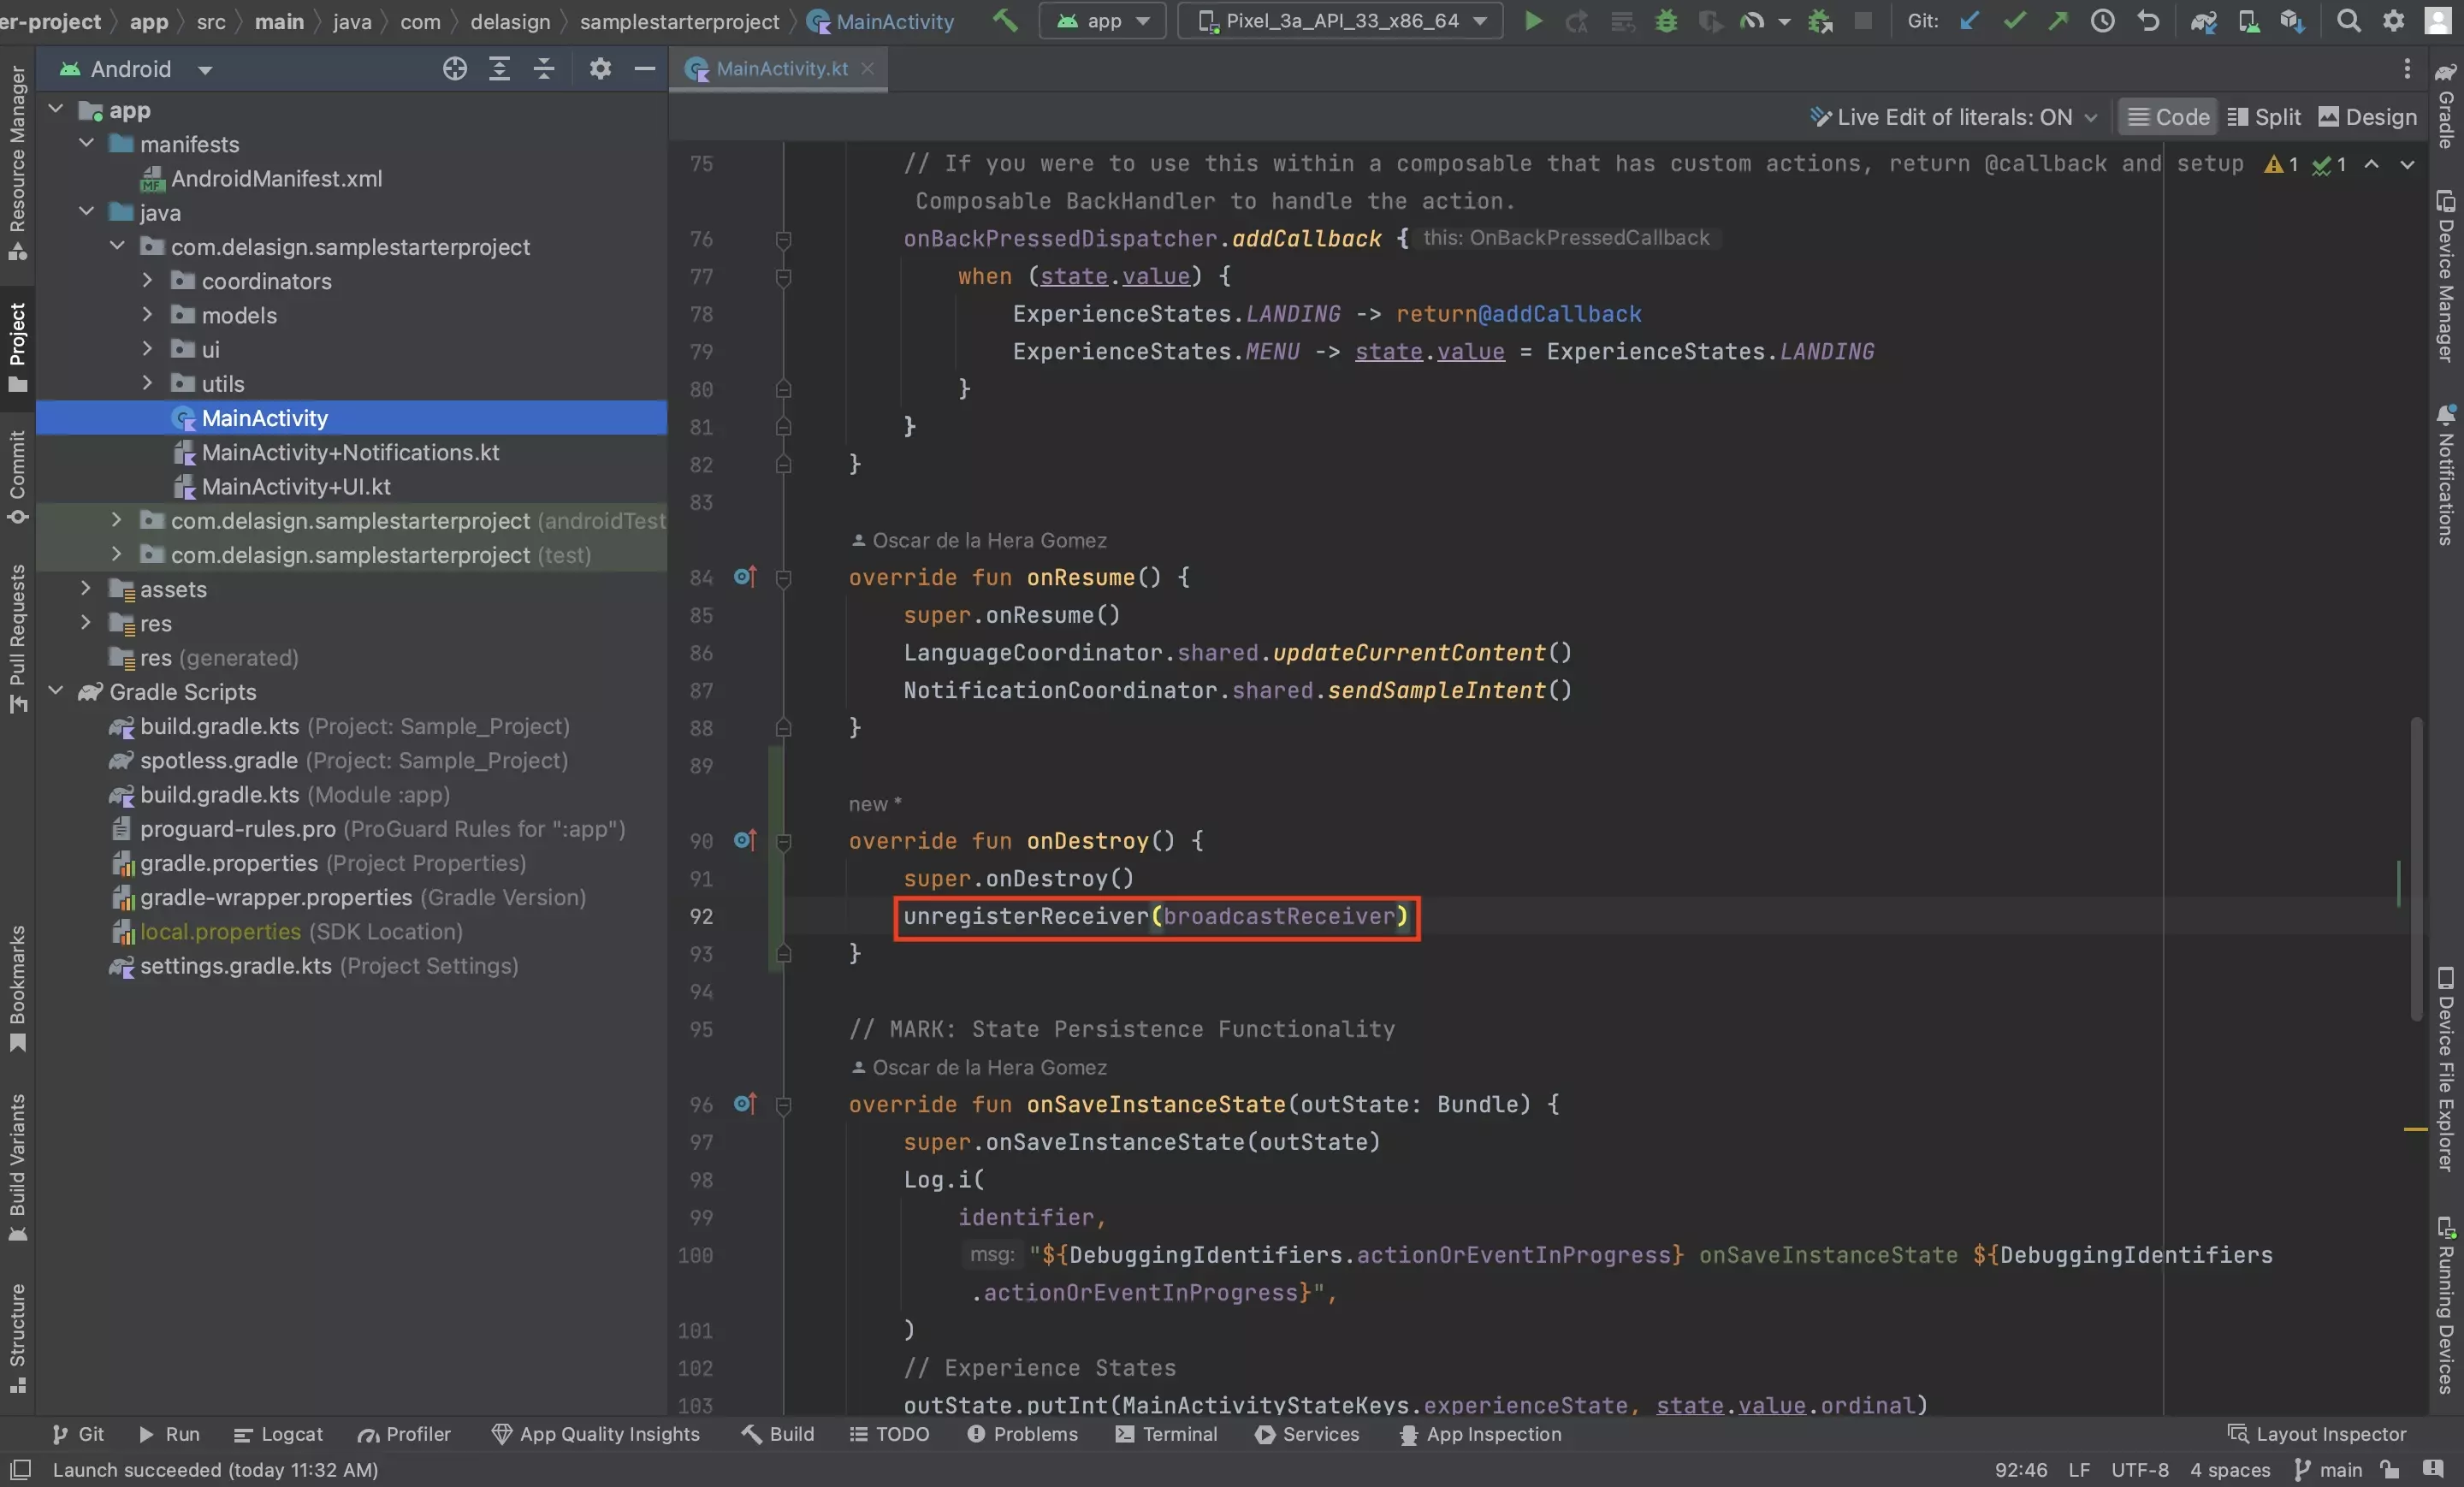Toggle the Bookmarks tool window
The width and height of the screenshot is (2464, 1487).
(x=17, y=988)
